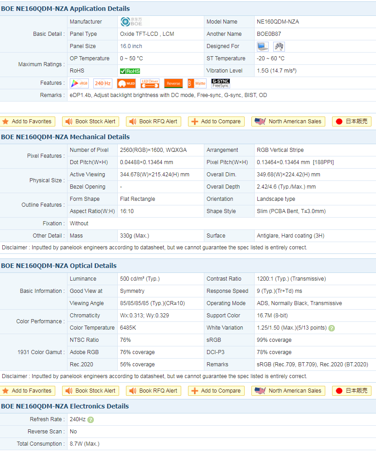
Task: Open the help icon beside White Variation
Action: (x=332, y=328)
